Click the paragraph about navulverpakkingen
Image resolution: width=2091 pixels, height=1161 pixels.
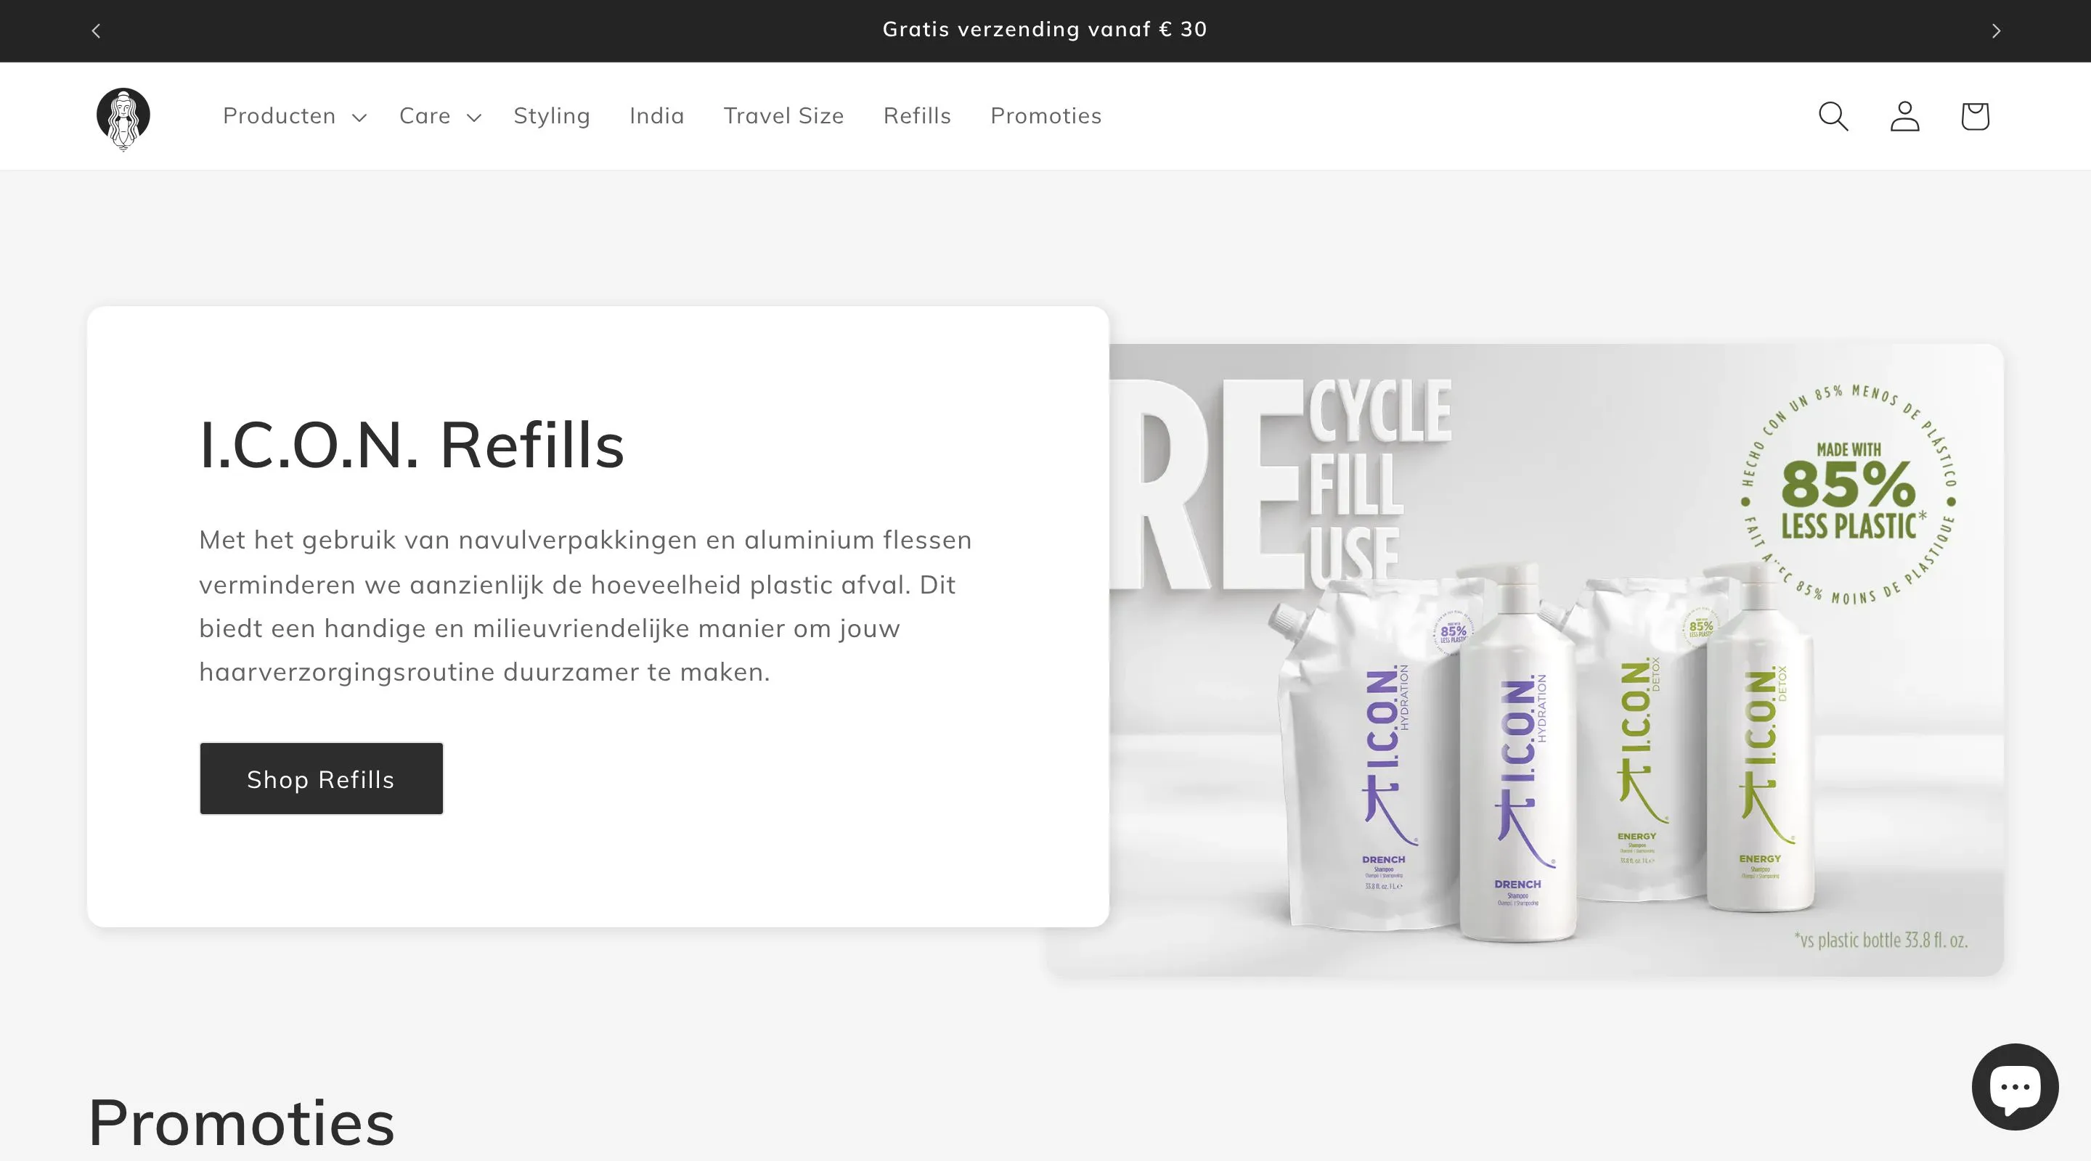585,606
